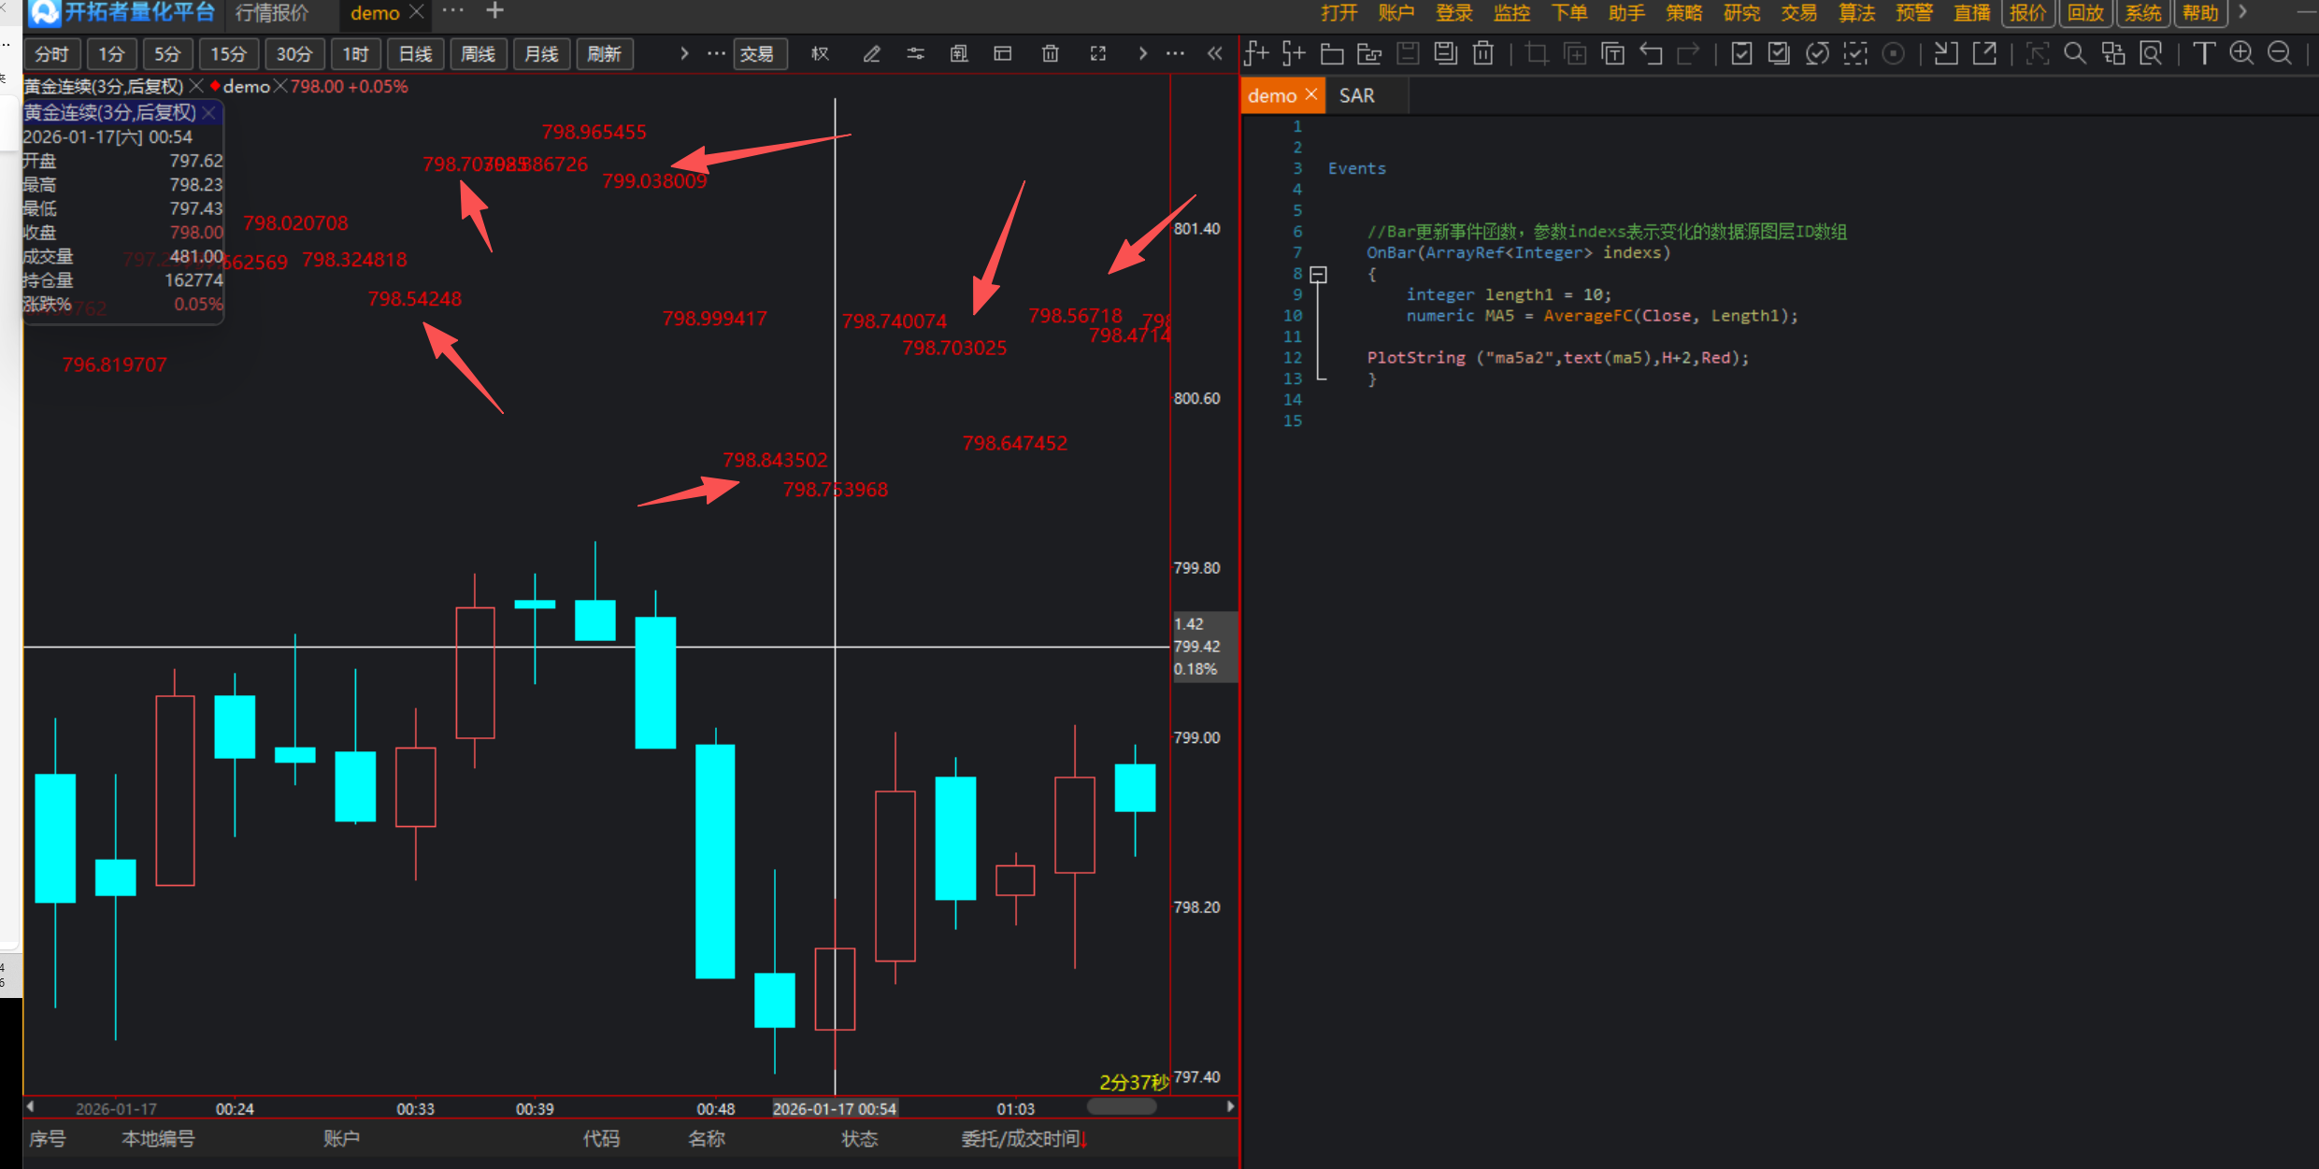Collapse chart panel with double chevron
2319x1169 pixels.
click(1214, 54)
